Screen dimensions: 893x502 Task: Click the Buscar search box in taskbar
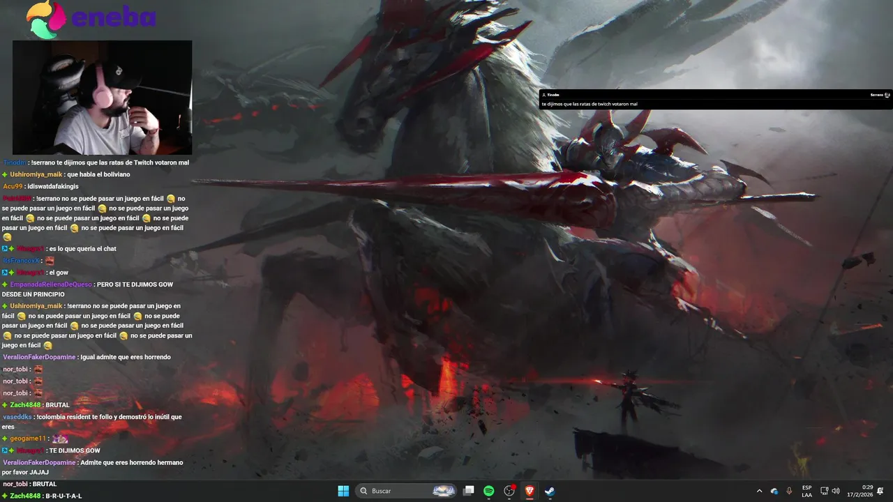[x=407, y=491]
